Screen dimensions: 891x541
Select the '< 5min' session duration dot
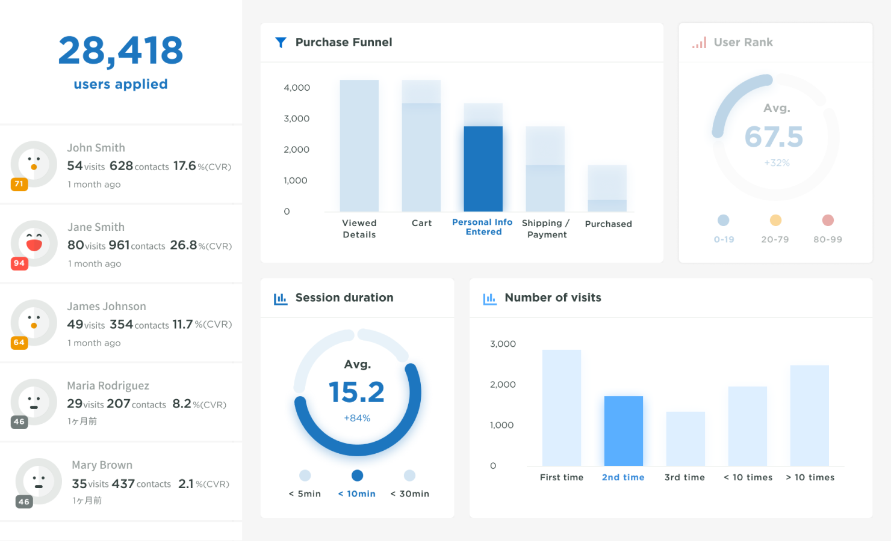click(x=305, y=475)
